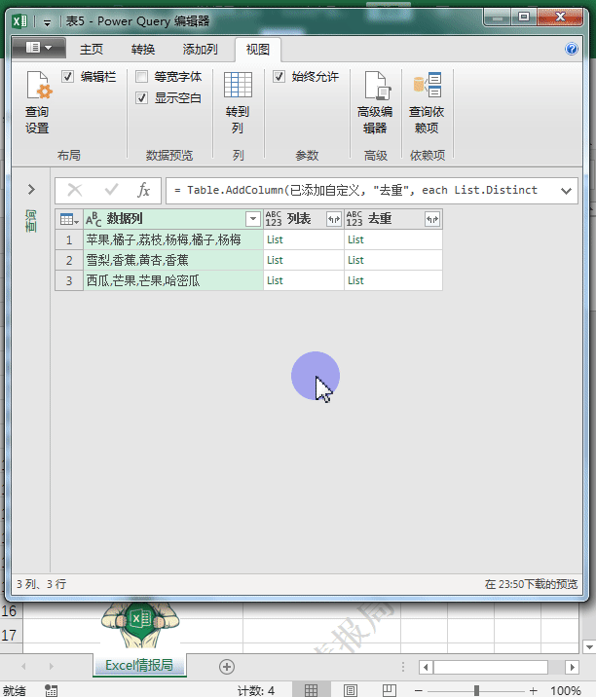Show 查询依赖项 (Query Dependencies)

click(x=427, y=102)
